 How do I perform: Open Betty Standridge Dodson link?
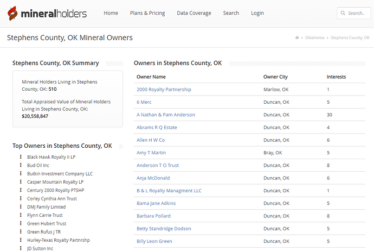coord(164,229)
